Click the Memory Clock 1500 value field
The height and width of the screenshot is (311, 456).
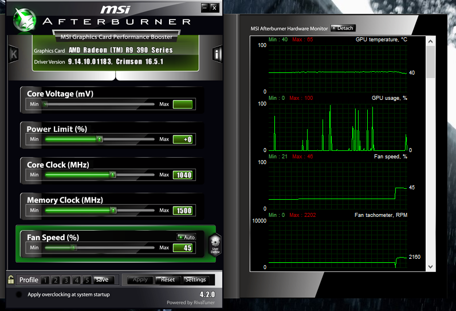(x=183, y=211)
